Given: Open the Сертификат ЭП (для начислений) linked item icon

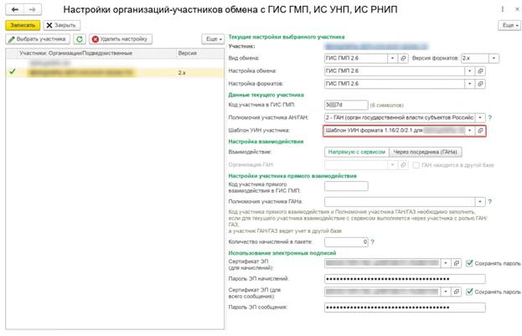Looking at the screenshot, I should pos(456,263).
